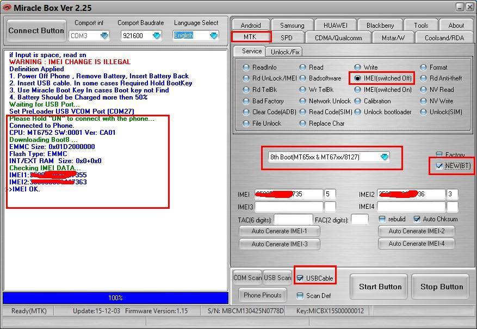Viewport: 477px width, 329px height.
Task: Open the Comport Baudrate dropdown arrow
Action: [x=157, y=35]
